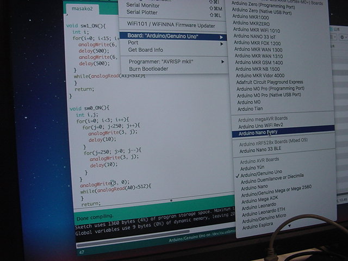Pick Arduino MKRZERO board
The width and height of the screenshot is (348, 261).
251,23
